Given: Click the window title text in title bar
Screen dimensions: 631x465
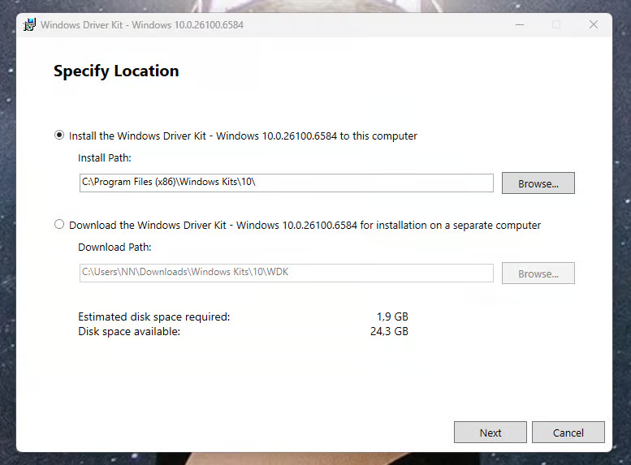Looking at the screenshot, I should pyautogui.click(x=142, y=25).
